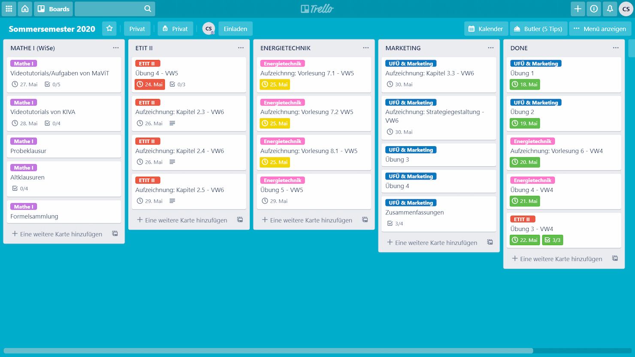Create from template icon in ENERGIETECHNIK list
The width and height of the screenshot is (635, 357).
[x=365, y=220]
